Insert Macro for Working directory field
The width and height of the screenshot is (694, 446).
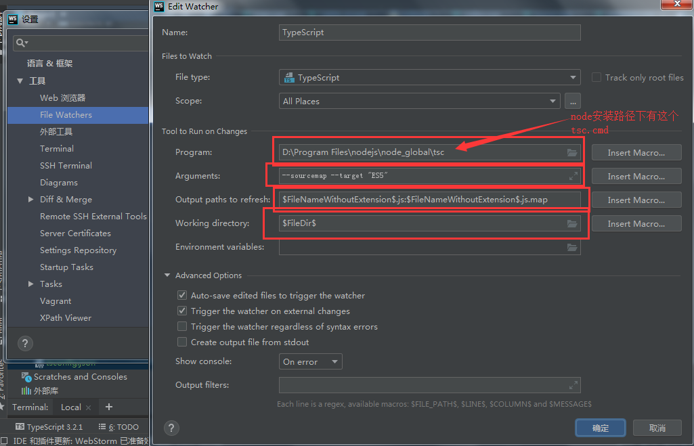coord(636,223)
